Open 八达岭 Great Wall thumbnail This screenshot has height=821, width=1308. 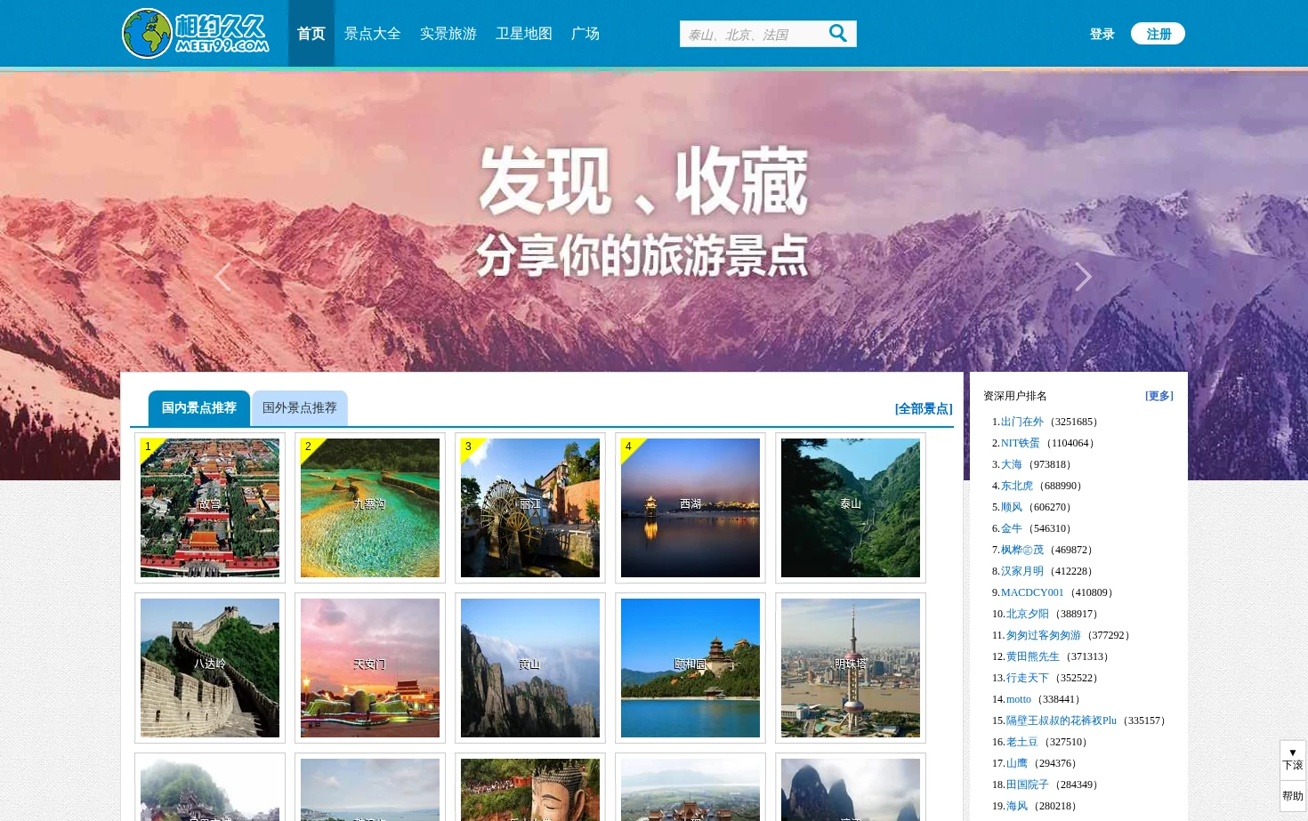click(x=210, y=668)
